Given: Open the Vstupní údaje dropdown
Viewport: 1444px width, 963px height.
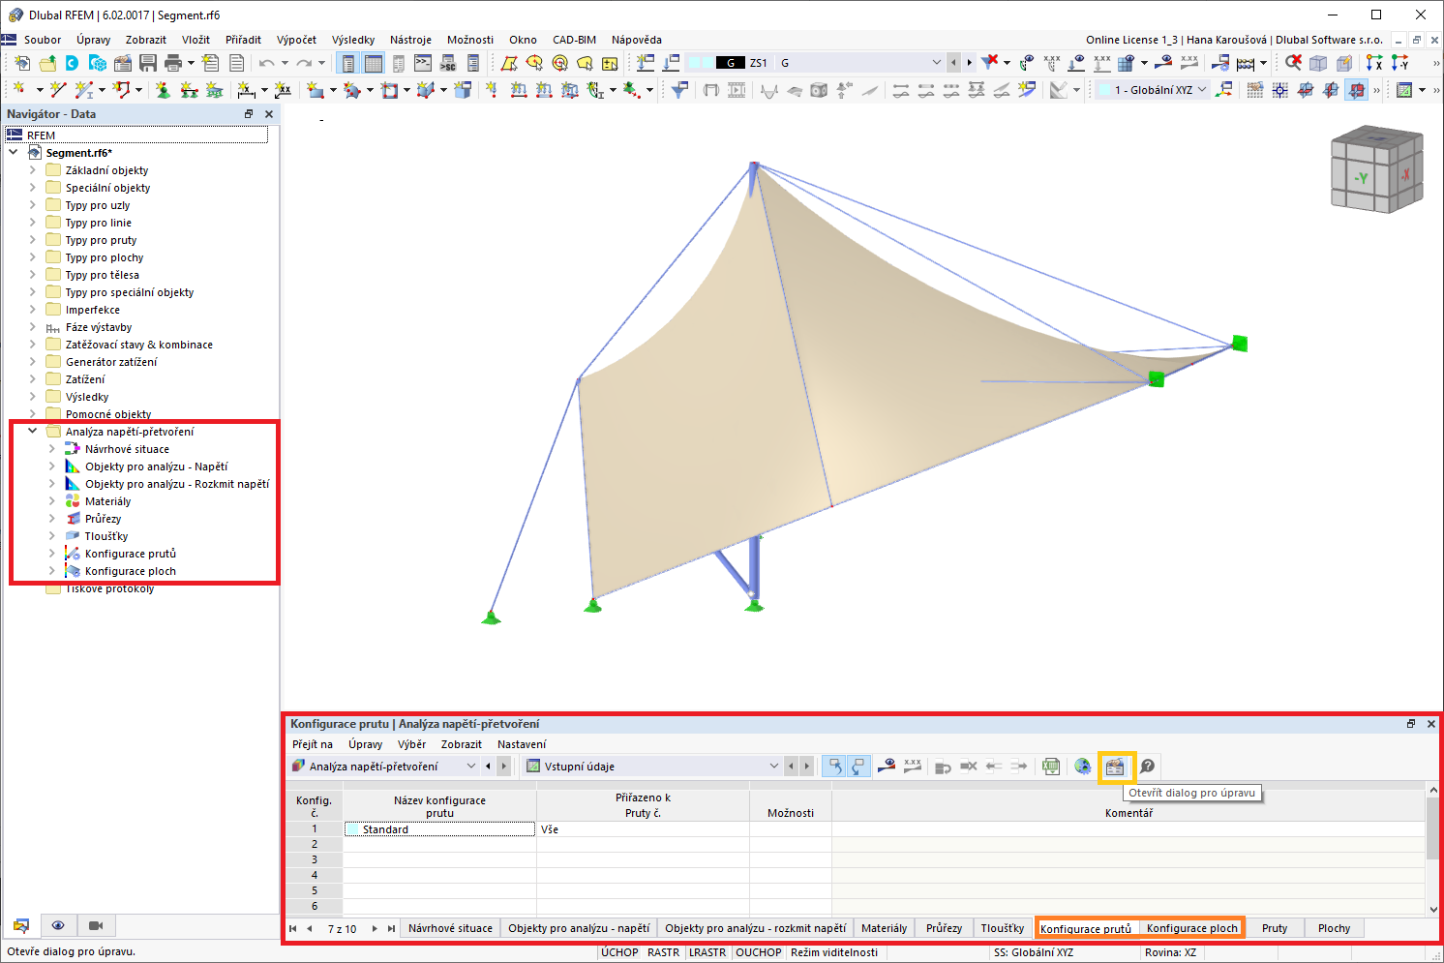Looking at the screenshot, I should click(x=773, y=767).
